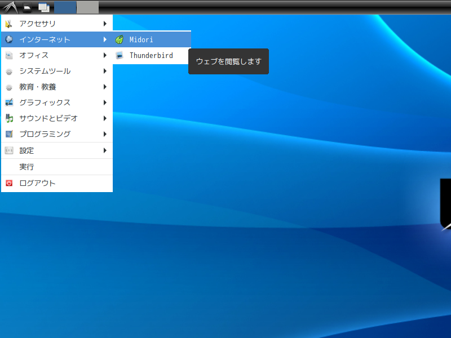Open the アクセサリ menu entry
This screenshot has width=451, height=338.
[x=57, y=24]
